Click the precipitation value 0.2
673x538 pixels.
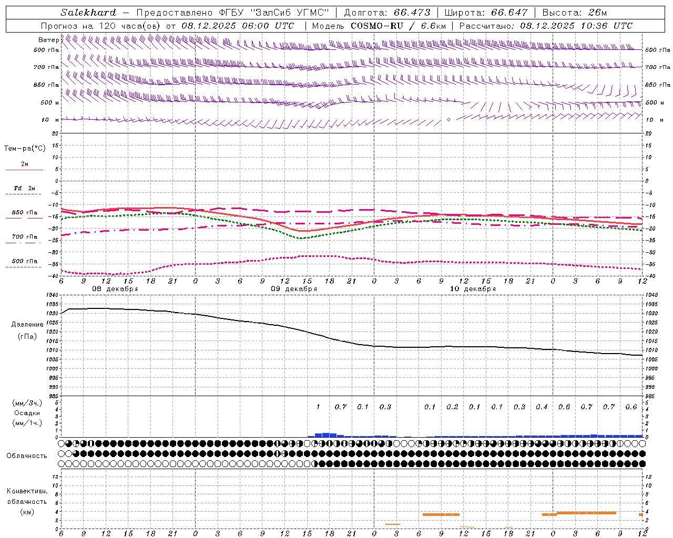click(x=452, y=407)
